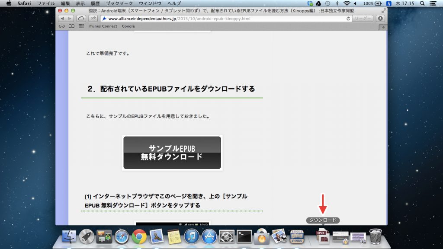This screenshot has height=249, width=443.
Task: Click the text これで準備完了です。
Action: pyautogui.click(x=108, y=53)
